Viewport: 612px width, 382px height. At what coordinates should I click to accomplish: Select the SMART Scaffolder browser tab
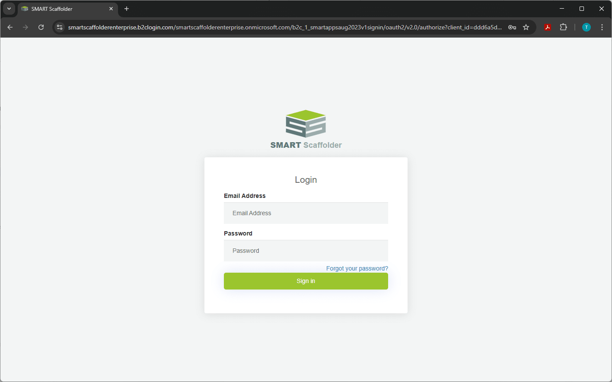tap(61, 9)
